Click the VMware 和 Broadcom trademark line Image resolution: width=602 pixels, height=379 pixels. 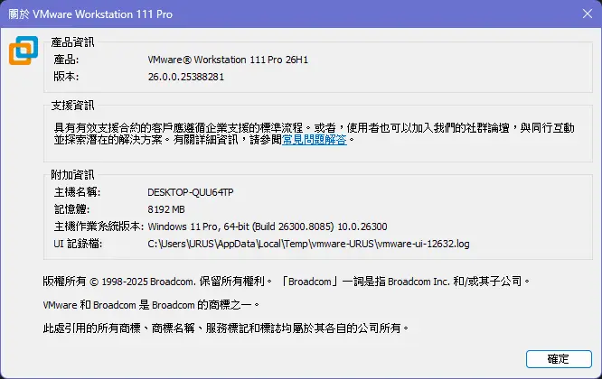pyautogui.click(x=151, y=305)
